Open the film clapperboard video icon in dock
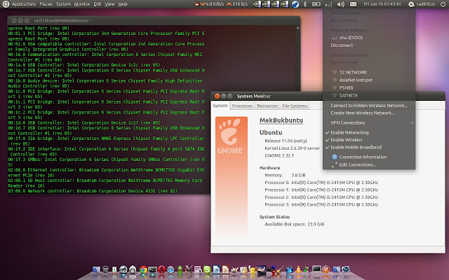Image resolution: width=449 pixels, height=280 pixels. pyautogui.click(x=289, y=269)
